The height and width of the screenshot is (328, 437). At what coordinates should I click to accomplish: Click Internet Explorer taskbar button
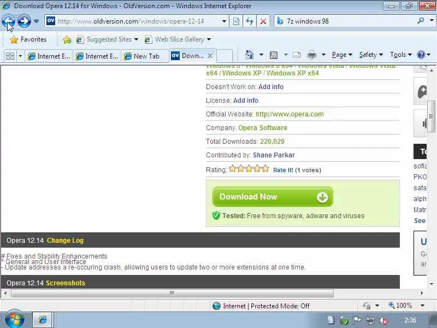click(x=43, y=320)
